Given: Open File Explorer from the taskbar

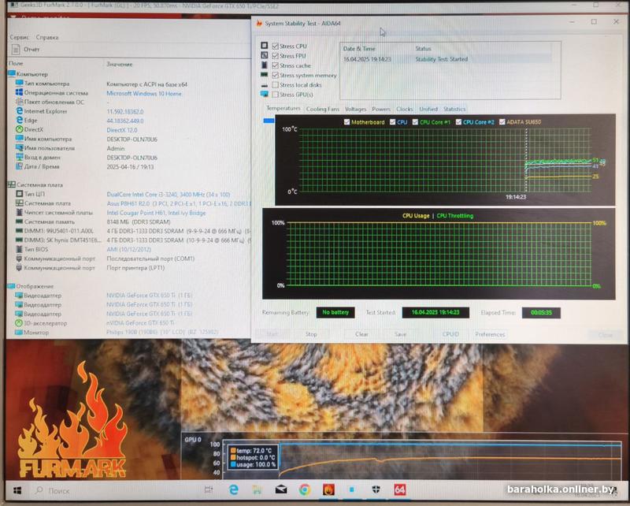Looking at the screenshot, I should (258, 489).
